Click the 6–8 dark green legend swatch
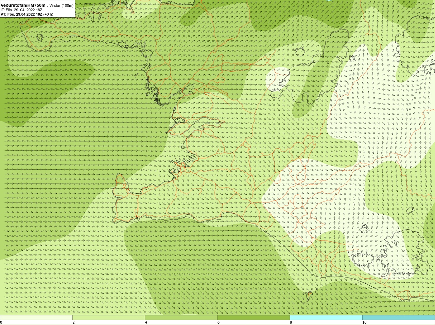The height and width of the screenshot is (325, 435). pyautogui.click(x=254, y=318)
